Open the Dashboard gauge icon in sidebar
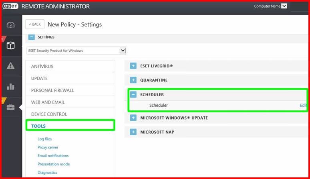The width and height of the screenshot is (310, 179). tap(10, 25)
